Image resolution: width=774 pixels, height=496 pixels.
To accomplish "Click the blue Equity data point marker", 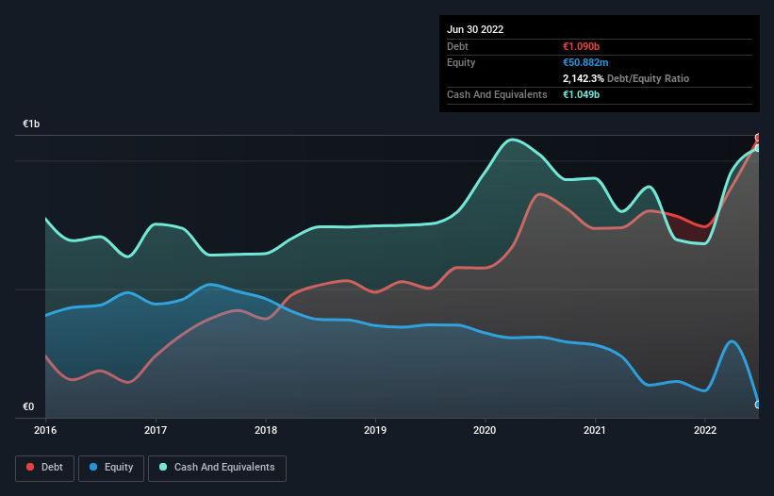I will (x=758, y=405).
